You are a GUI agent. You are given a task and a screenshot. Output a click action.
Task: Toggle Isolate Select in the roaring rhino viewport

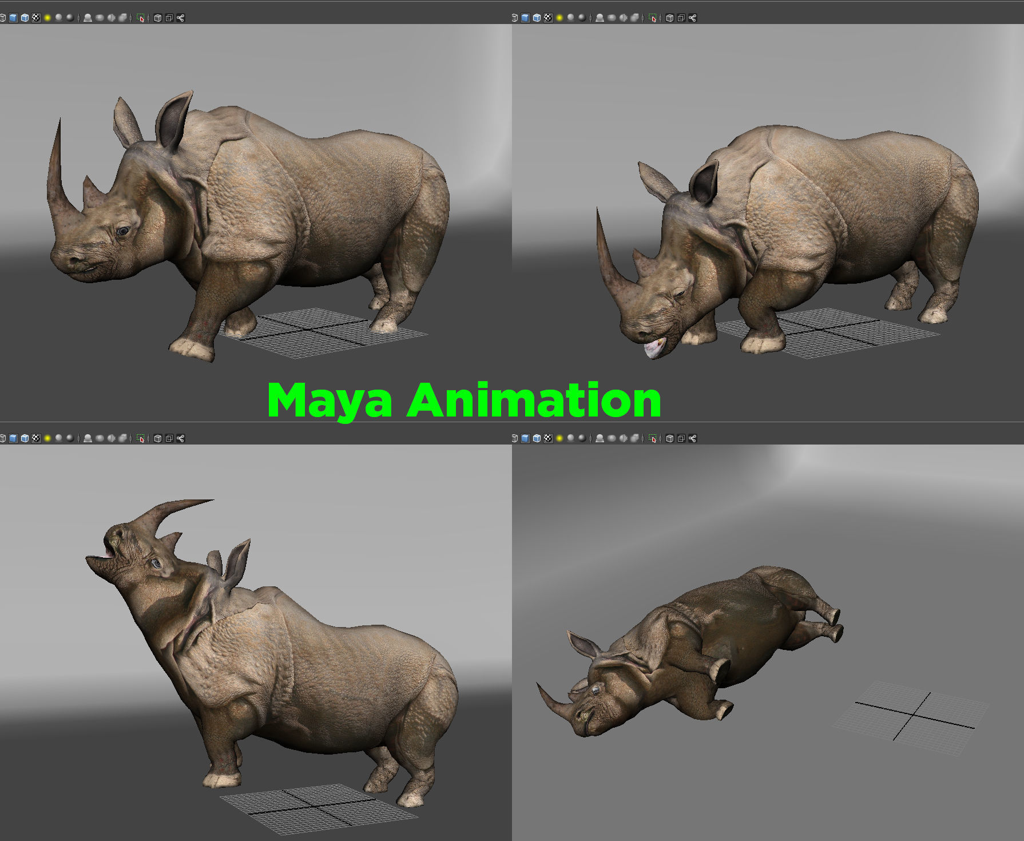(x=140, y=438)
